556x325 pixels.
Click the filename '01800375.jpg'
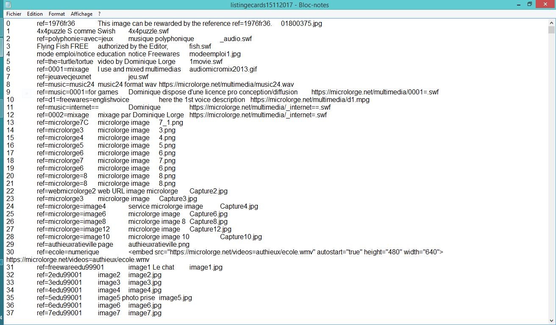pos(301,24)
